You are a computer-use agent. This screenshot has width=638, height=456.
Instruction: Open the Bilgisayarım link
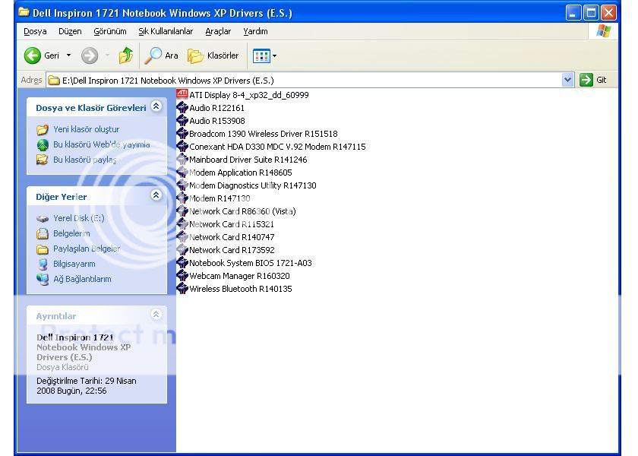[x=74, y=264]
